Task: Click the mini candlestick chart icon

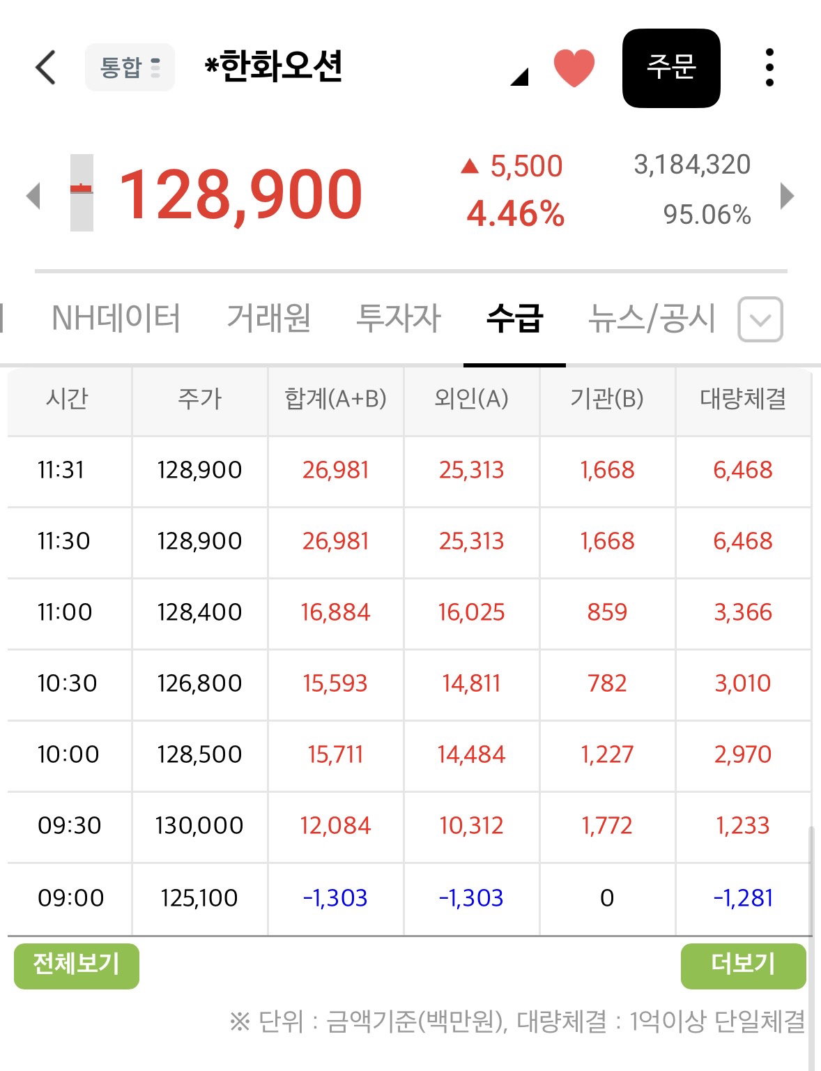Action: click(82, 192)
